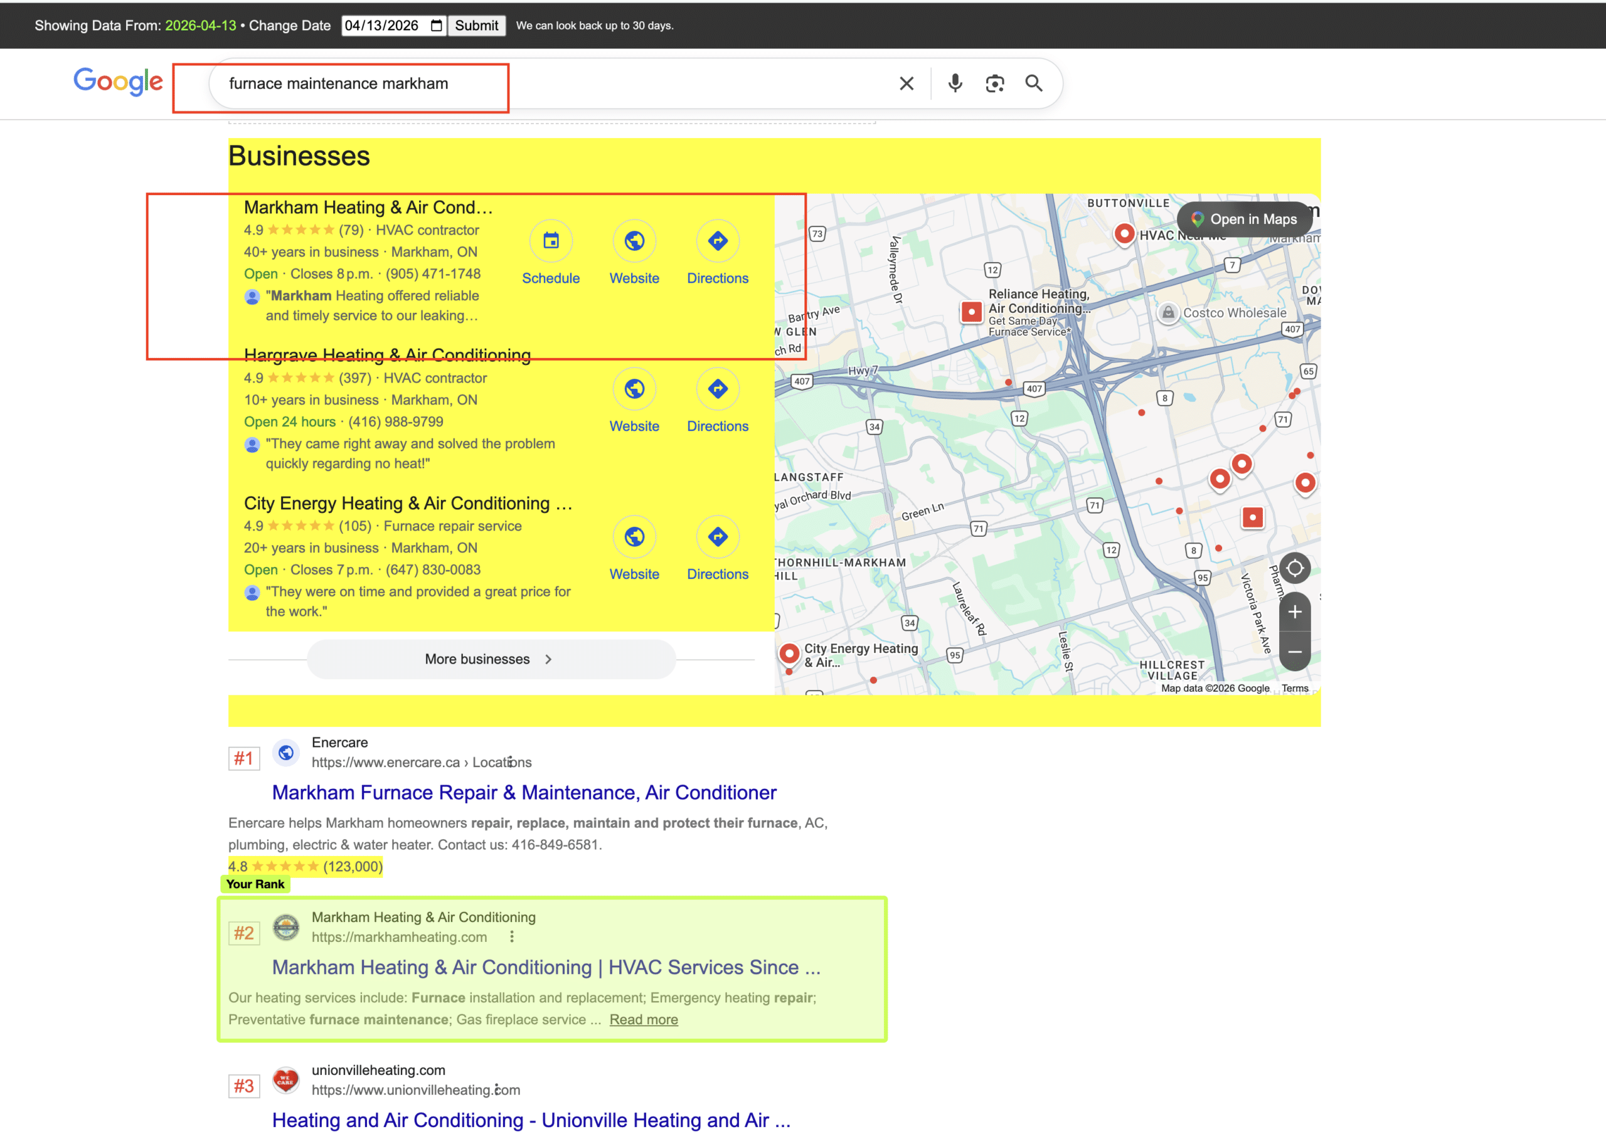This screenshot has height=1137, width=1606.
Task: Open Website icon for Hargrave Heating
Action: (634, 389)
